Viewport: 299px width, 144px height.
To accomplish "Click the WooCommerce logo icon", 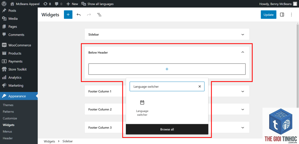I will [x=4, y=45].
